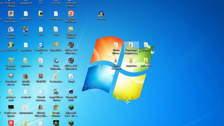Viewport: 224px width, 126px height.
Task: Open Camtasia Studio 7 shortcut
Action: [71, 29]
